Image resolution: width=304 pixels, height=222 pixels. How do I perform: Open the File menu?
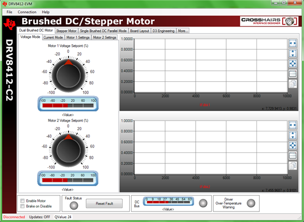point(9,12)
